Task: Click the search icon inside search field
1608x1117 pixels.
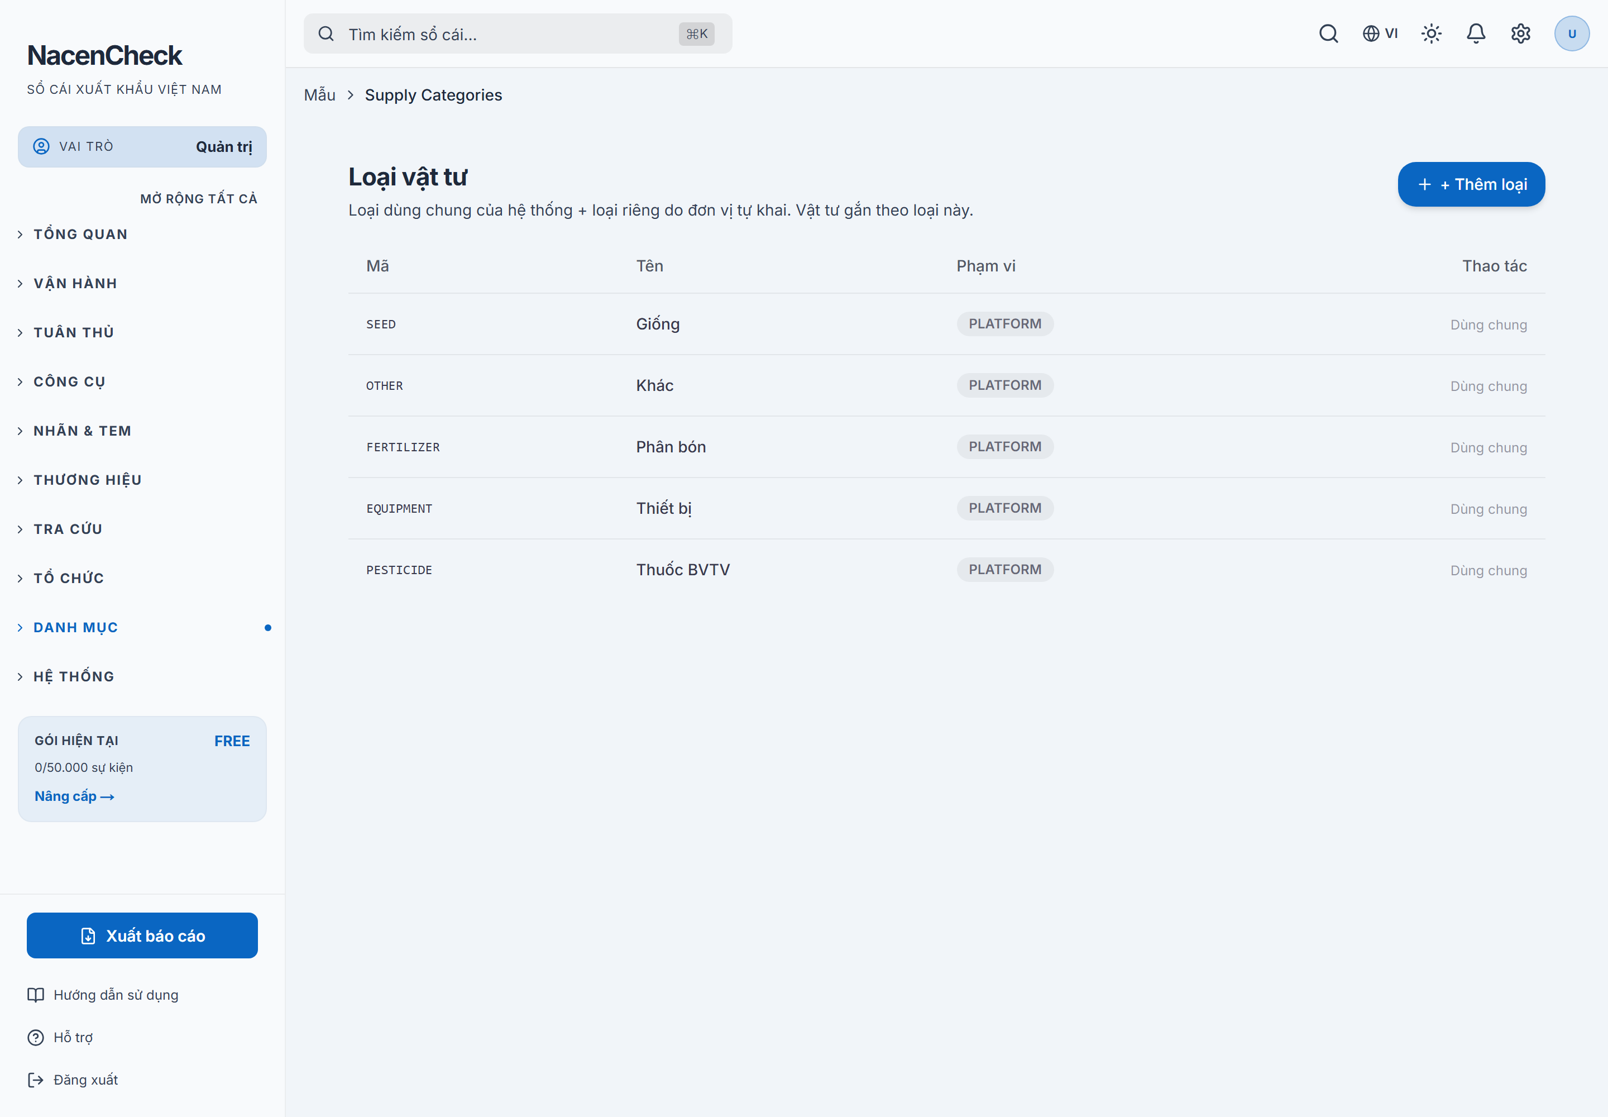Action: click(326, 34)
